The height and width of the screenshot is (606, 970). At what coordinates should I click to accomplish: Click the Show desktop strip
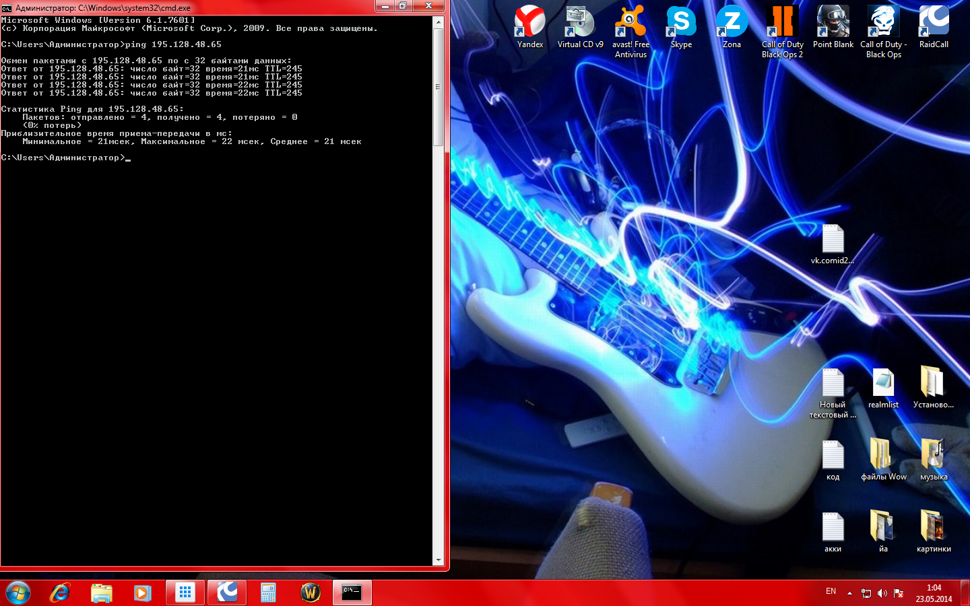point(965,593)
